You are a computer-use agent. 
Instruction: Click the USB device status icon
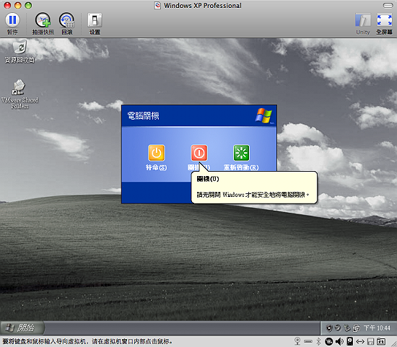pos(308,342)
